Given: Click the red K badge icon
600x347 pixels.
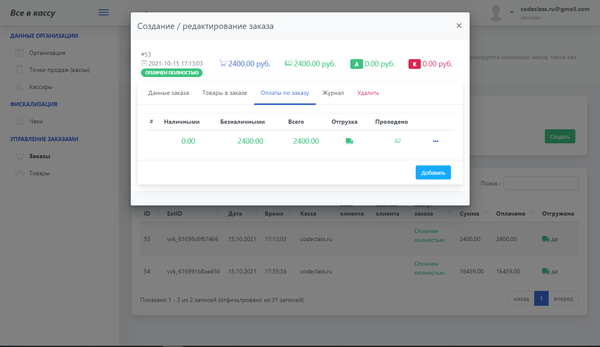Looking at the screenshot, I should tap(414, 64).
